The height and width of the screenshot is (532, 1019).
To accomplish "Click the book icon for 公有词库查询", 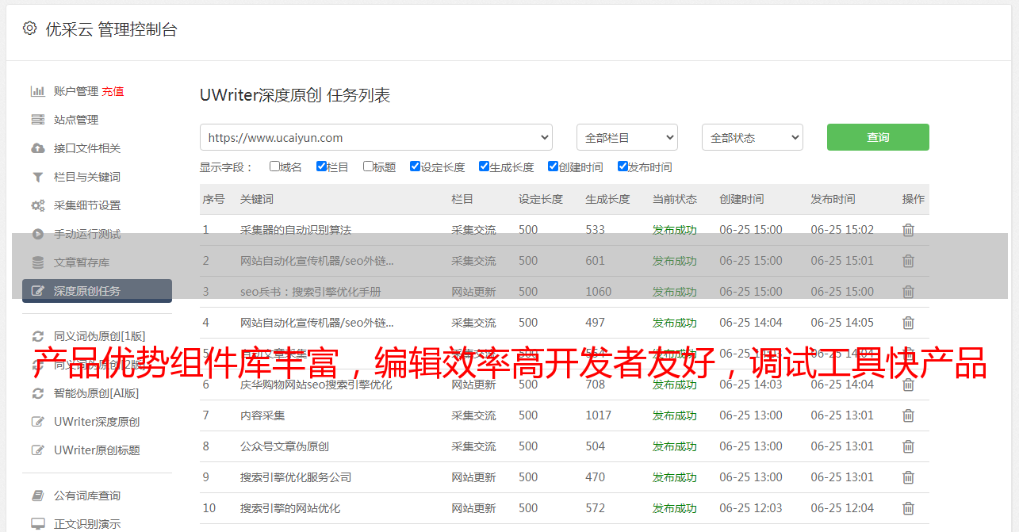I will 37,496.
